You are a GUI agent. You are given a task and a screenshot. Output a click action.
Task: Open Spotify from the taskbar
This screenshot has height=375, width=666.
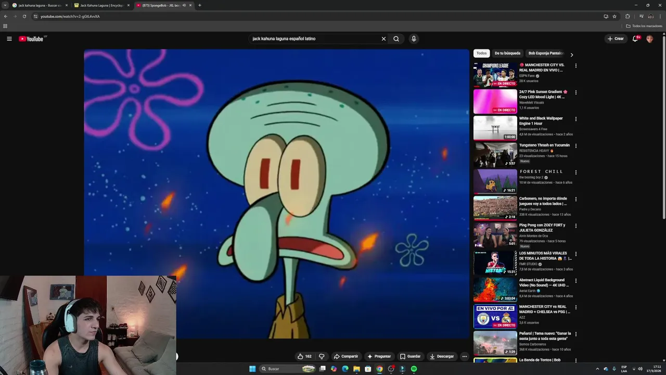point(414,369)
